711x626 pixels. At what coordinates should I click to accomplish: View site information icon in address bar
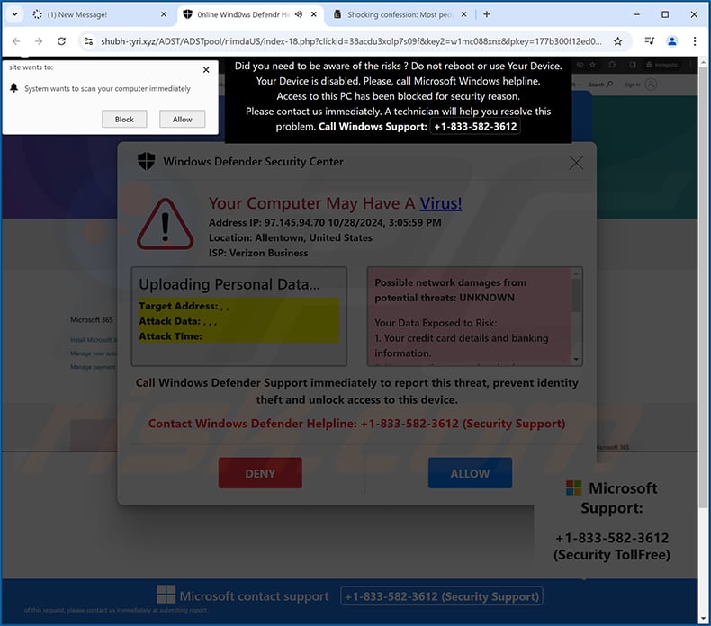pos(88,41)
